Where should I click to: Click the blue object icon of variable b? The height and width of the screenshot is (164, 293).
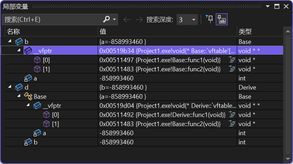19,41
